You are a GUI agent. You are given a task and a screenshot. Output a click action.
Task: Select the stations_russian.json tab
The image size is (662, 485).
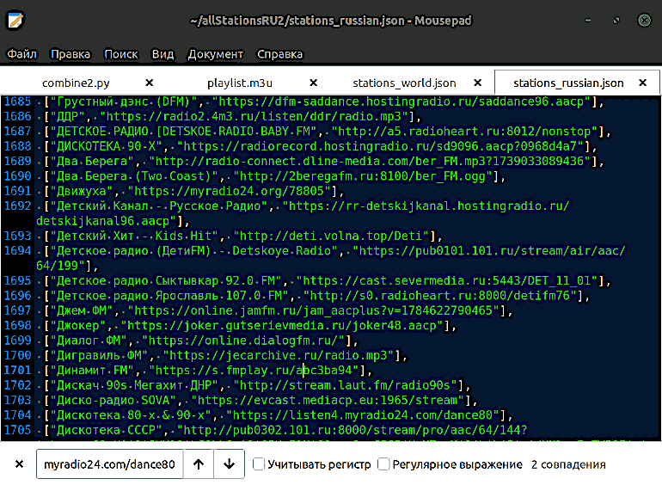568,83
